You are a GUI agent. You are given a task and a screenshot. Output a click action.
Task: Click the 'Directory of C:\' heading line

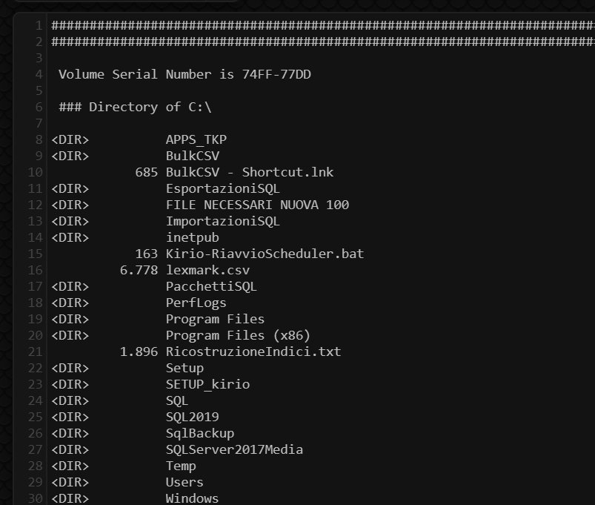pos(135,107)
